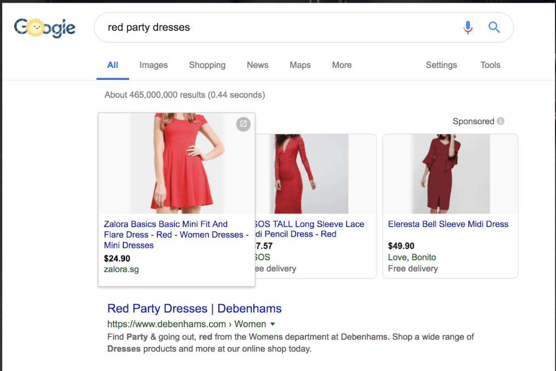Open the Settings menu

[441, 65]
